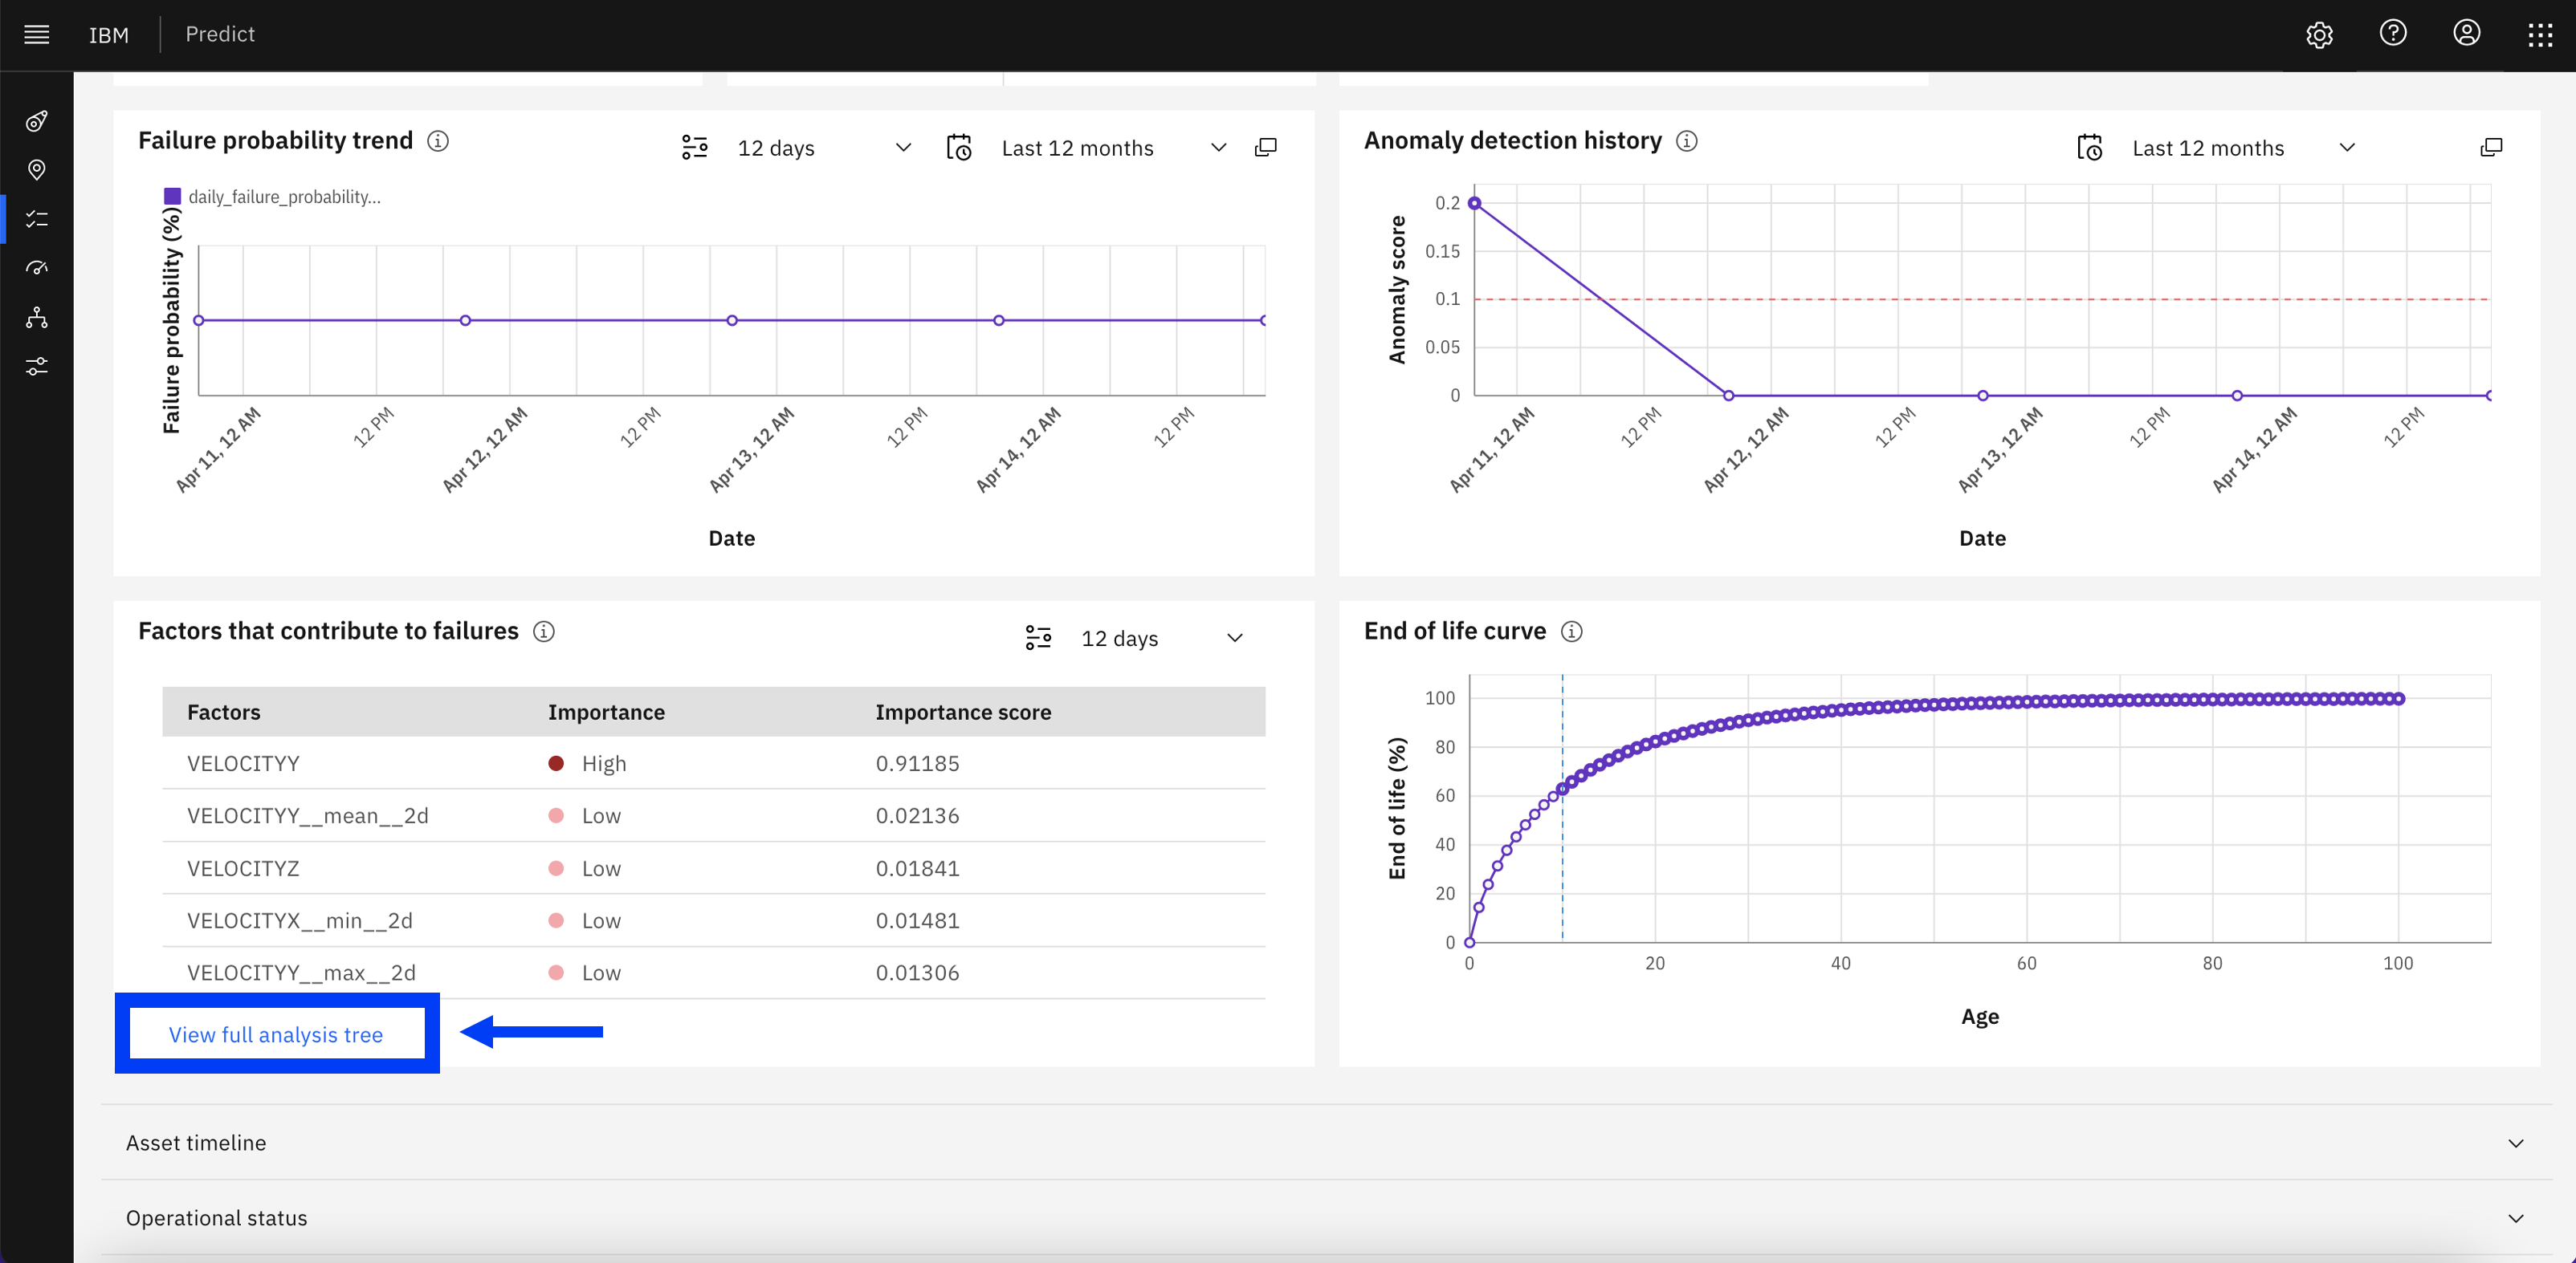This screenshot has width=2576, height=1263.
Task: Show info for Anomaly detection history
Action: 1687,141
